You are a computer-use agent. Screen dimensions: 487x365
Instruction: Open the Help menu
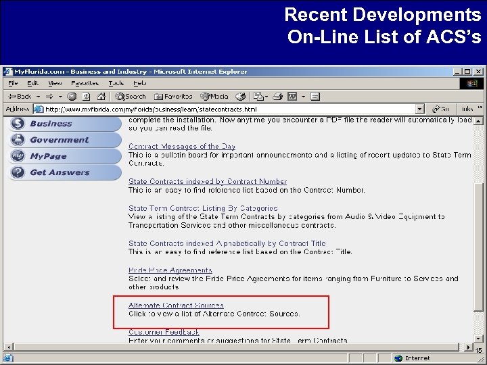pos(140,83)
